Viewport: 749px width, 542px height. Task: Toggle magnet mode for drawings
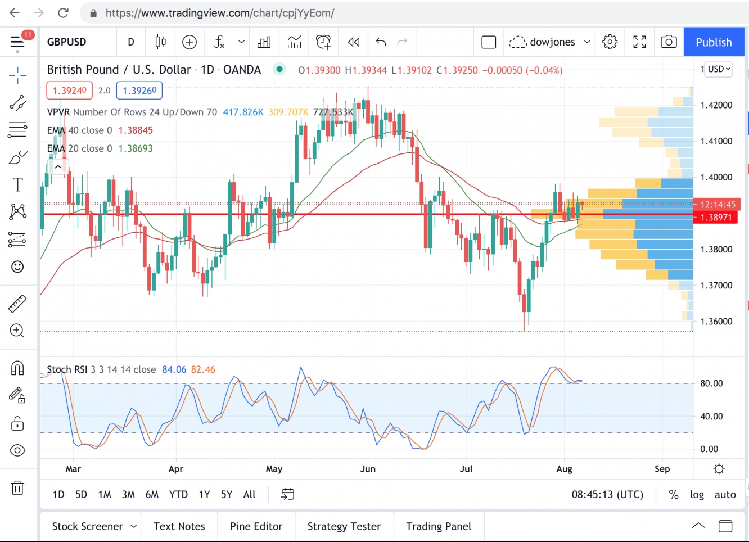(x=17, y=368)
